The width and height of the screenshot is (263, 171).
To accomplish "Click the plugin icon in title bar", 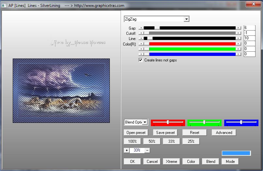I will point(4,6).
